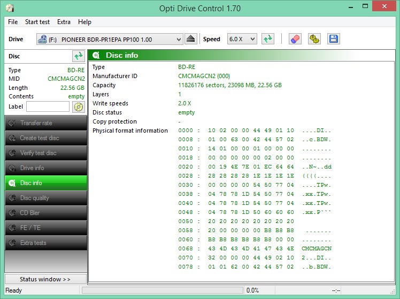Click the Manufacturer ID value CMCMAGCN2 (000)

204,76
